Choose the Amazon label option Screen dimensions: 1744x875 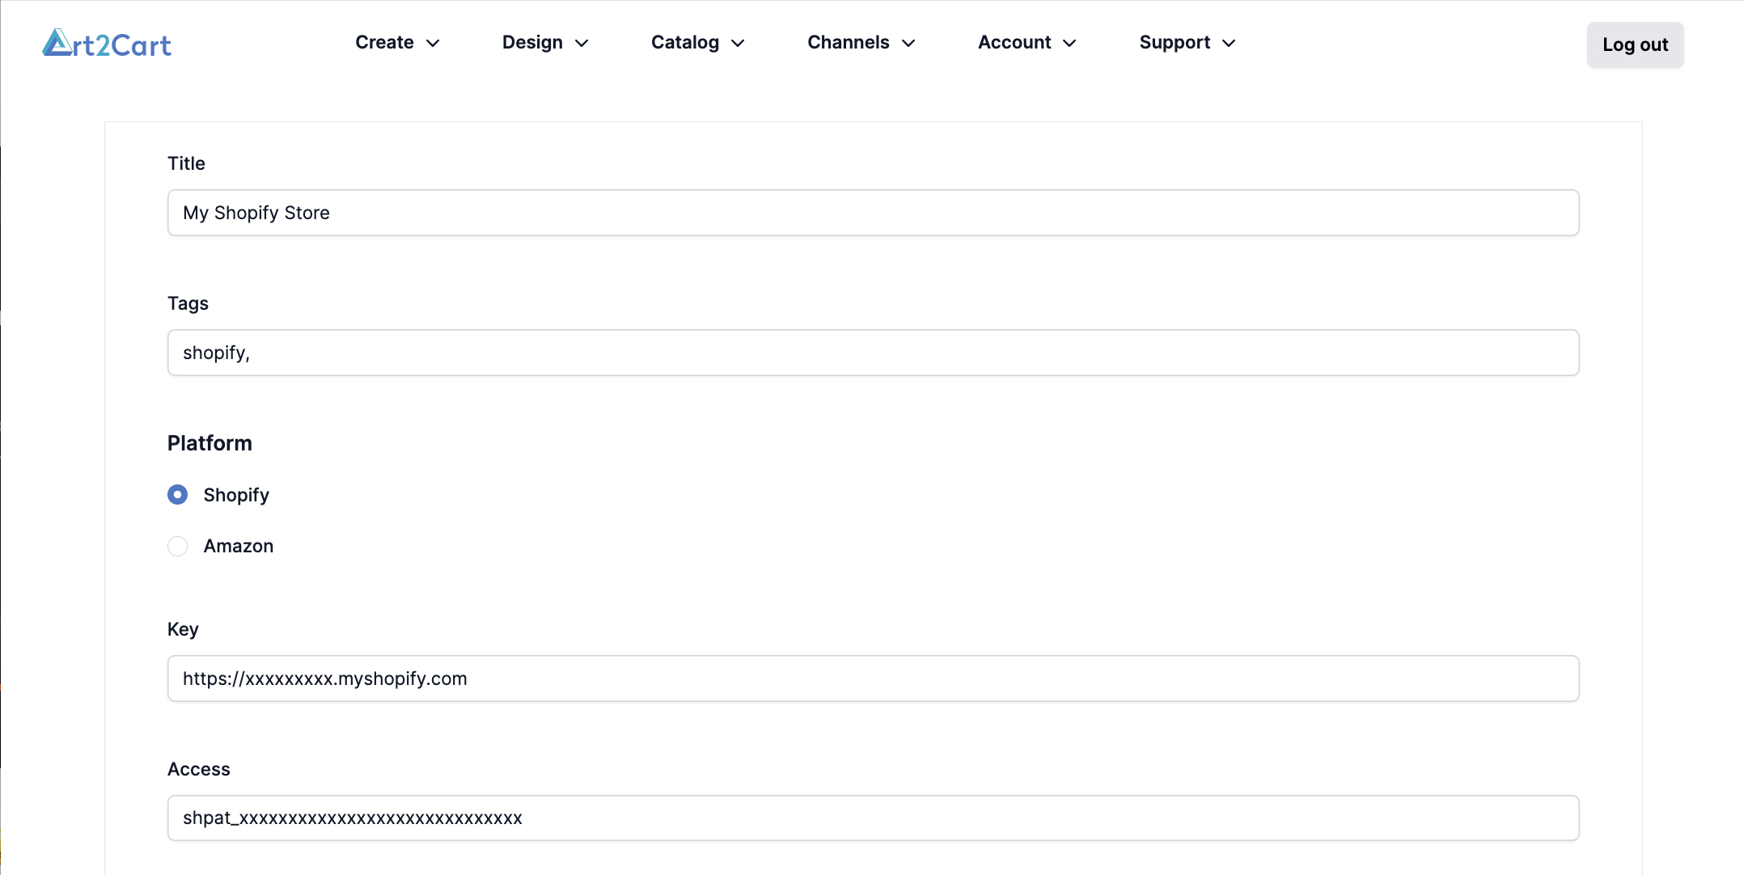pyautogui.click(x=239, y=546)
